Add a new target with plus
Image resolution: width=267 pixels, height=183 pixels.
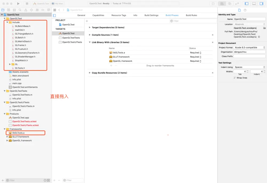pyautogui.click(x=54, y=180)
